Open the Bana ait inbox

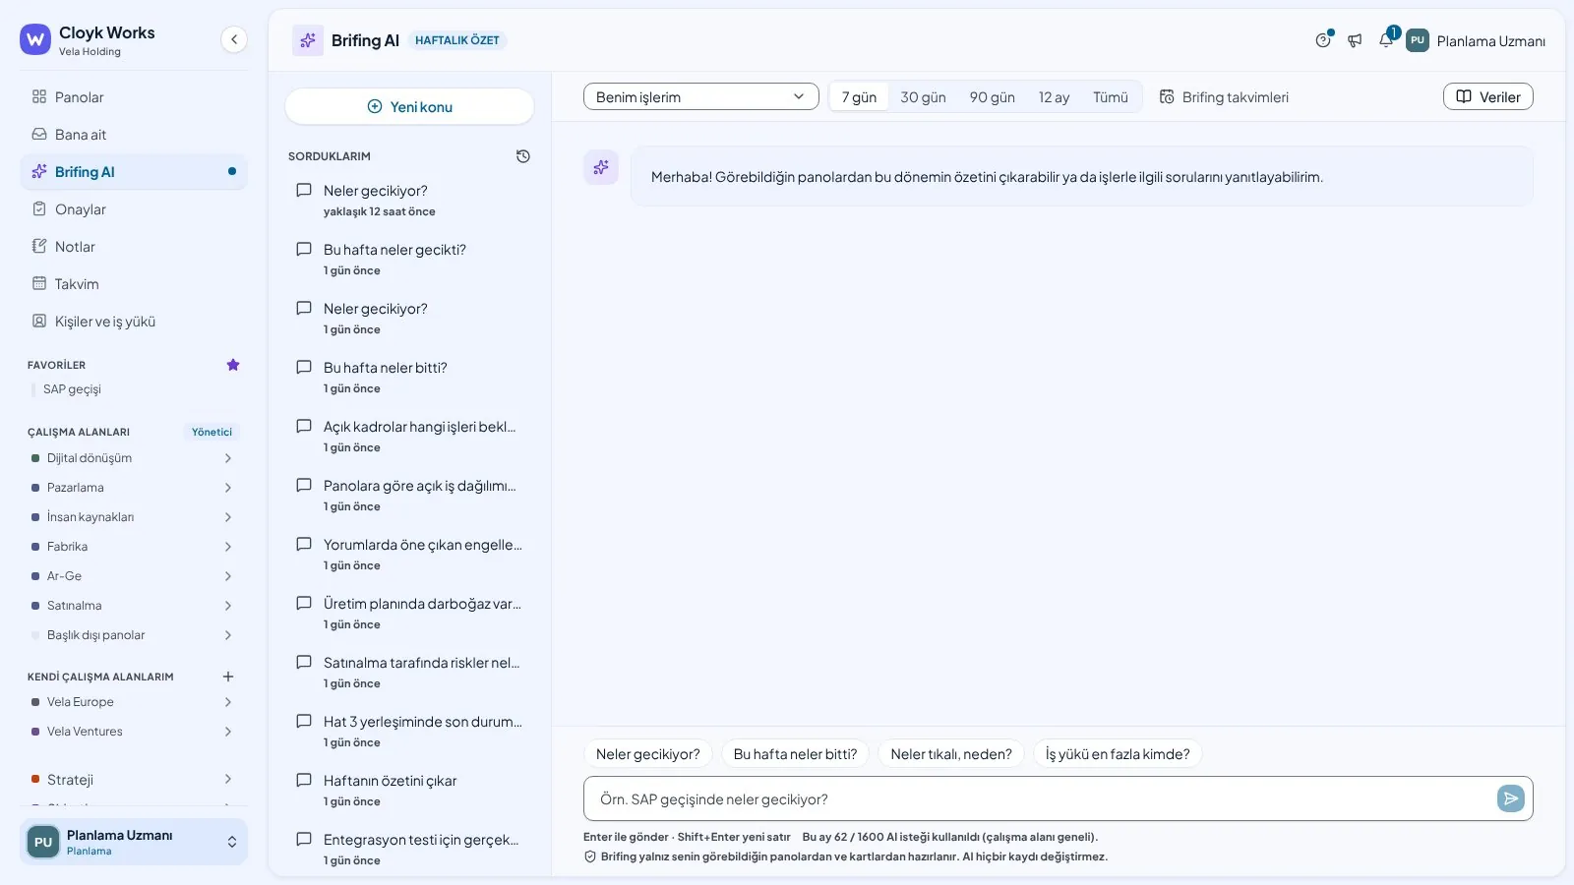[x=134, y=135]
